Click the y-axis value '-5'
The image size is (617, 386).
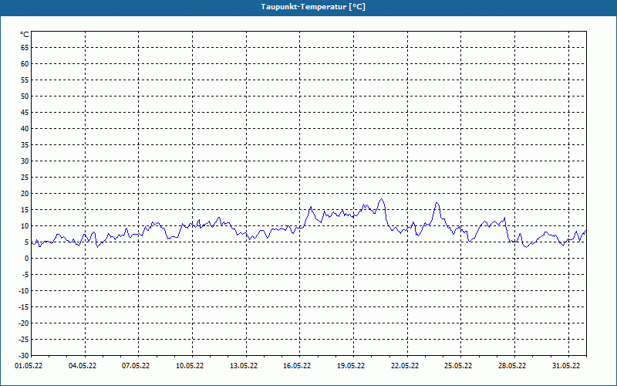tap(25, 275)
